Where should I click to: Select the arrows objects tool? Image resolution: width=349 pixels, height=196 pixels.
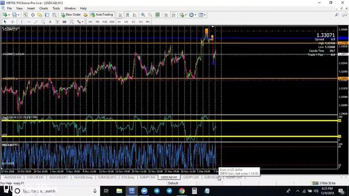79,22
